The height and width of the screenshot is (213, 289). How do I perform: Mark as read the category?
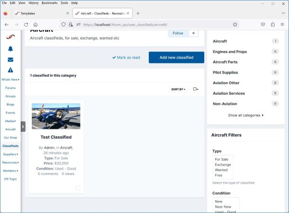[x=126, y=57]
